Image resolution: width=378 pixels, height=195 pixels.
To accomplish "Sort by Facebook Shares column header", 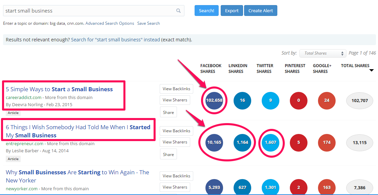I will click(x=211, y=69).
